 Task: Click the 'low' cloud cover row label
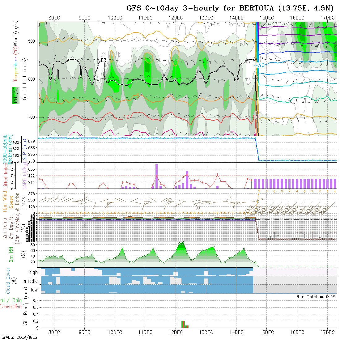click(x=34, y=290)
